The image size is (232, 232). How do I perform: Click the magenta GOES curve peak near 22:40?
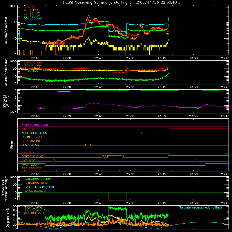(89, 103)
